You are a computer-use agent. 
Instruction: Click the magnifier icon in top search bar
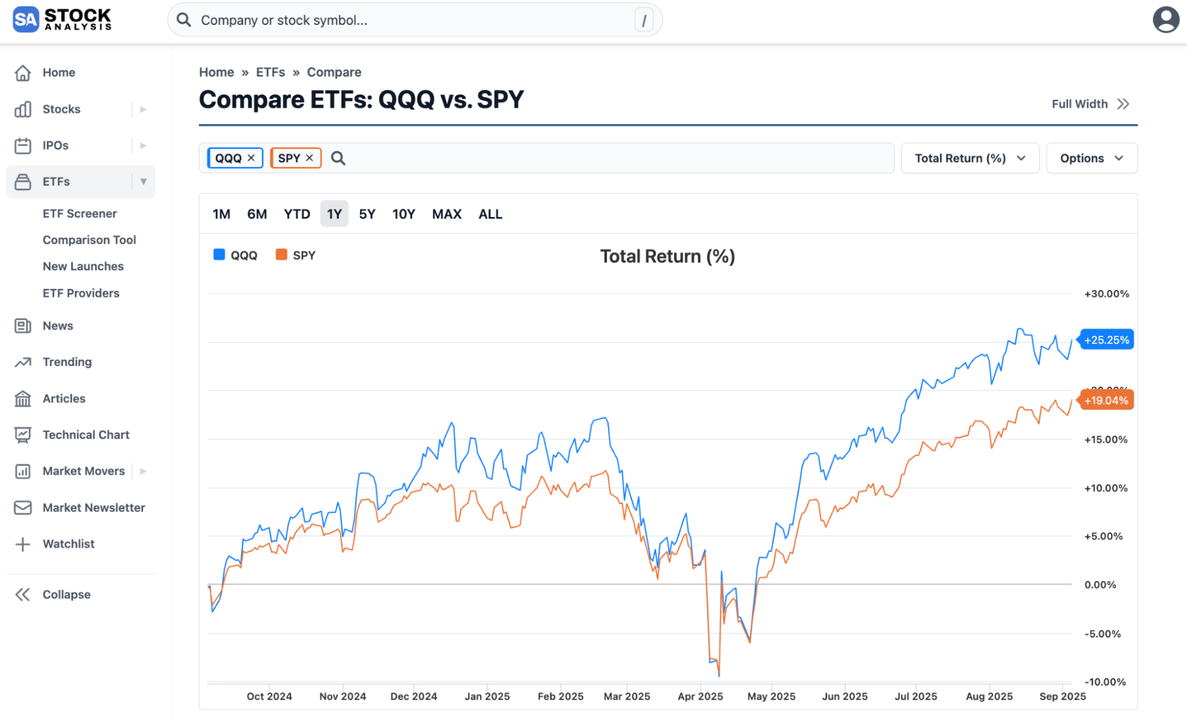point(184,20)
